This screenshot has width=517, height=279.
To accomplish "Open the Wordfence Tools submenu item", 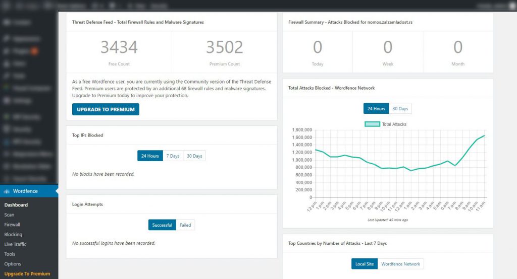I will tap(10, 254).
